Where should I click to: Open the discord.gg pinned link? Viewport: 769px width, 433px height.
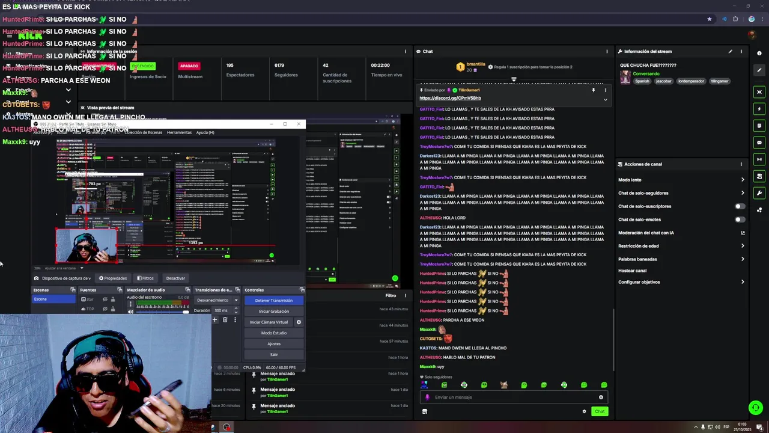point(450,98)
